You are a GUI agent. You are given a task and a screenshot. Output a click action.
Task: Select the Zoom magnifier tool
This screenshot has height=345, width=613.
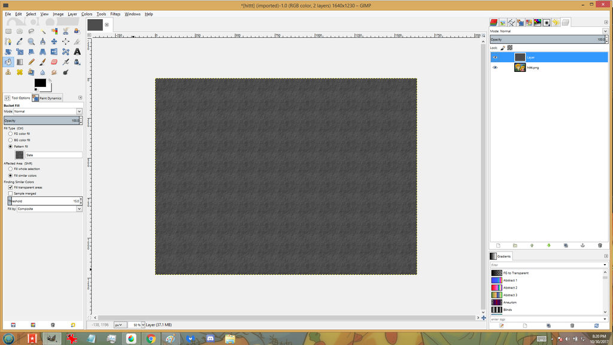pos(31,41)
